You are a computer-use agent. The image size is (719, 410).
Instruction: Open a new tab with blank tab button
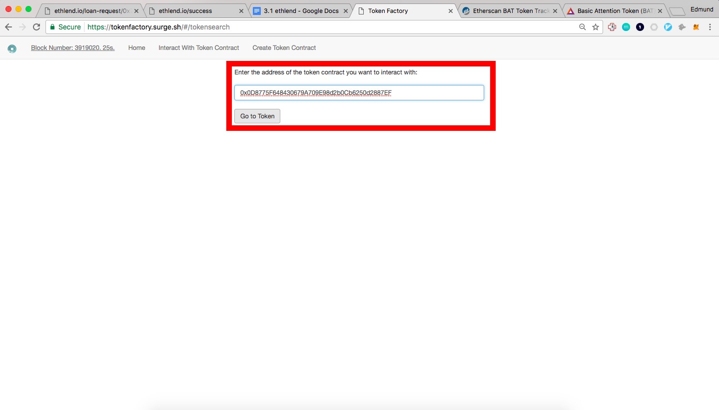(x=677, y=11)
